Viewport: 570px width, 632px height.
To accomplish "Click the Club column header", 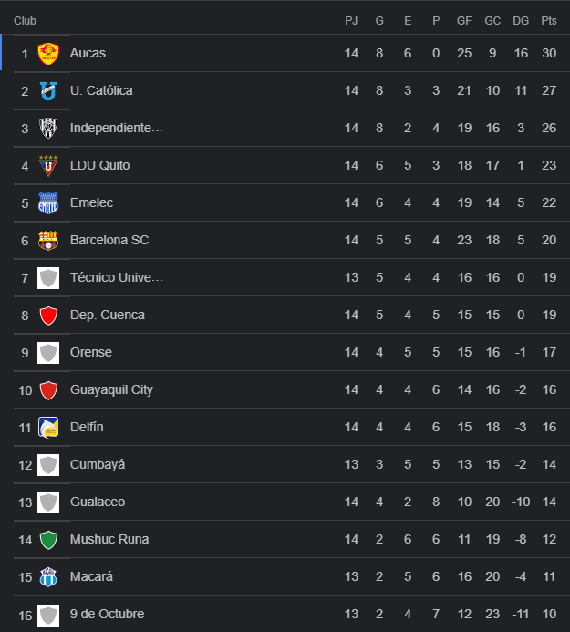I will tap(26, 21).
